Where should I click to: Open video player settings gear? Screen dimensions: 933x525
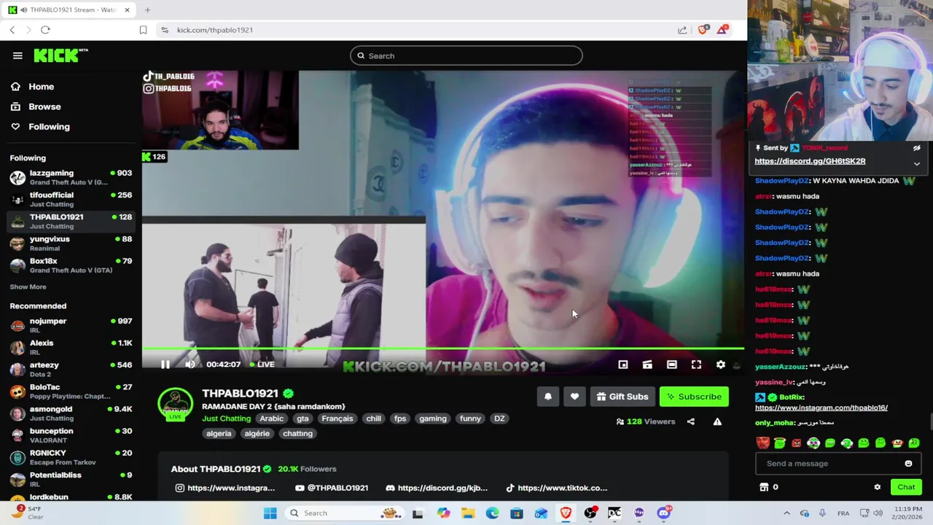tap(721, 365)
